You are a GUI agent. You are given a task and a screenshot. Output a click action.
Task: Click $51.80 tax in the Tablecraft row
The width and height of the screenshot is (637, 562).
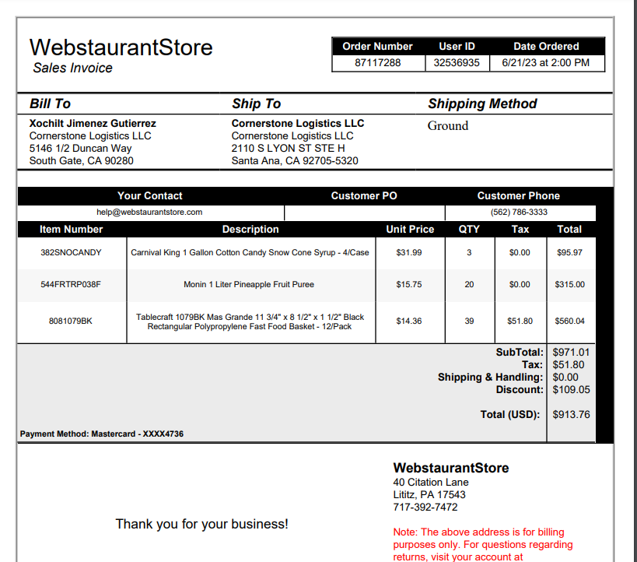(520, 321)
